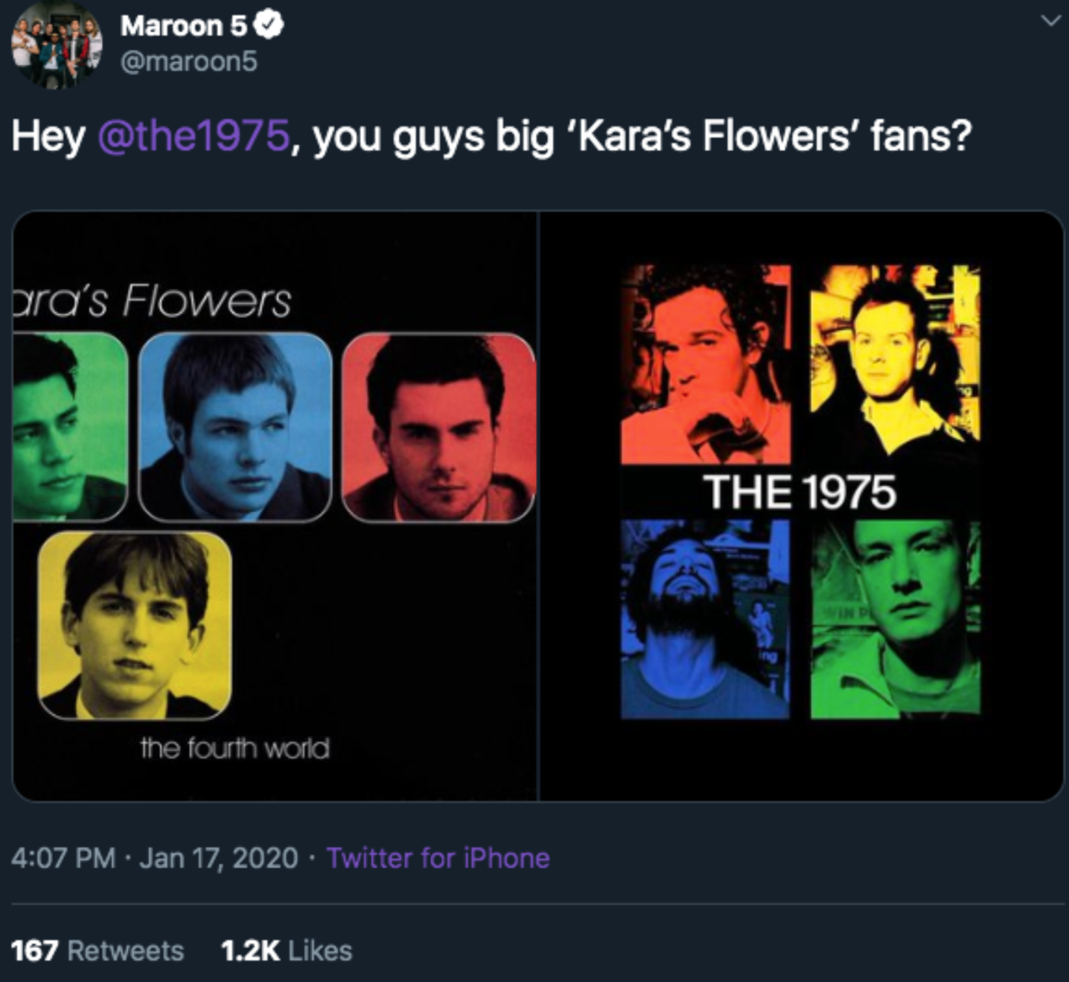Screen dimensions: 1069x982
Task: Open the @maroon5 handle link
Action: point(189,61)
